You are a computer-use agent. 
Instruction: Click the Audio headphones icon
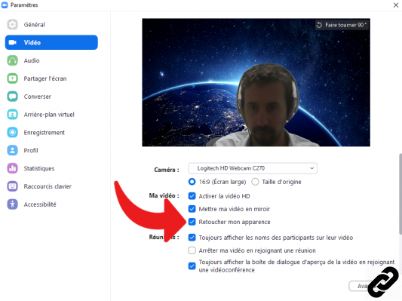12,60
